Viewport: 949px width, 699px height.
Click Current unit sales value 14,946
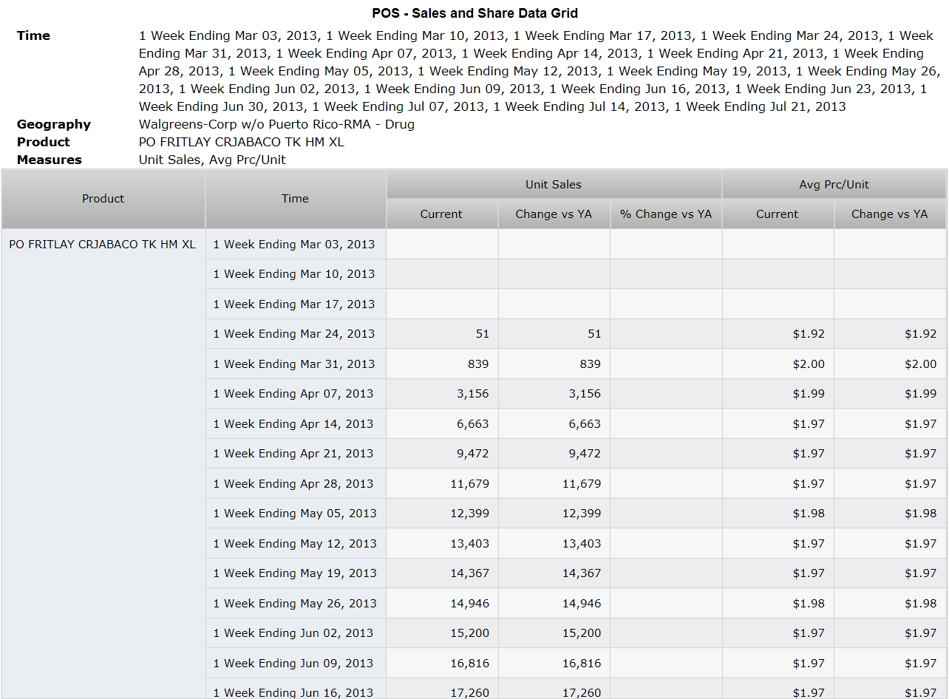pos(442,604)
